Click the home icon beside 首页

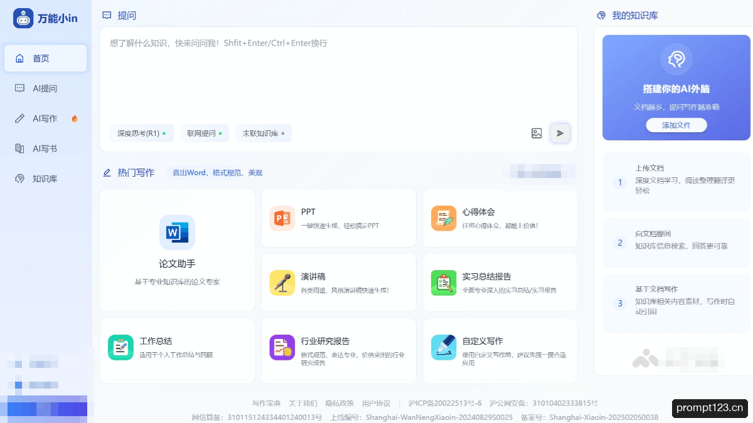click(x=19, y=58)
